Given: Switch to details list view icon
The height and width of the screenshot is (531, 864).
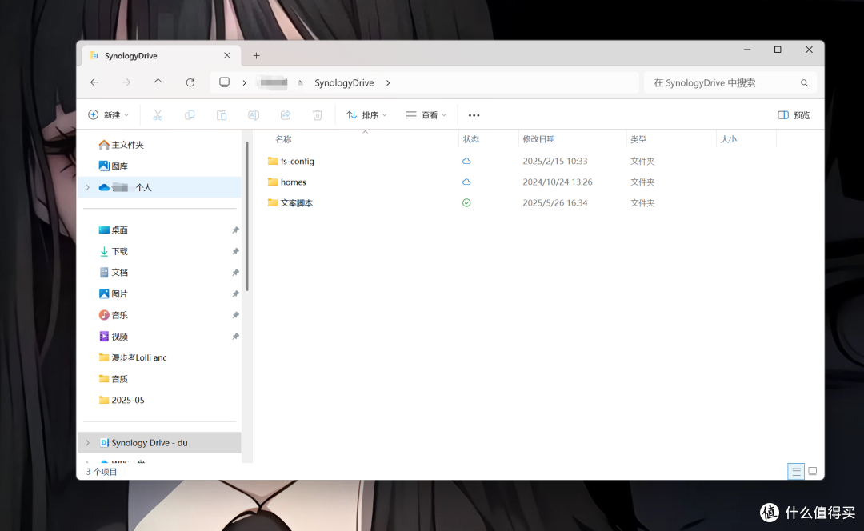Looking at the screenshot, I should click(796, 472).
